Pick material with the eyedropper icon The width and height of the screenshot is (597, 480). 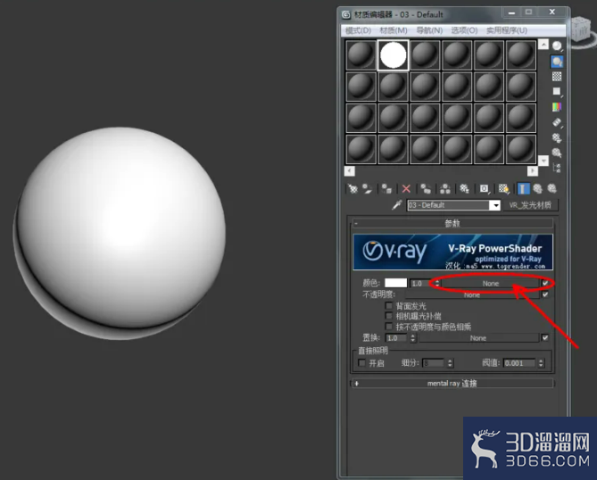pos(396,205)
